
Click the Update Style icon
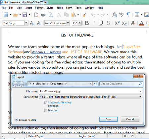click(x=32, y=23)
